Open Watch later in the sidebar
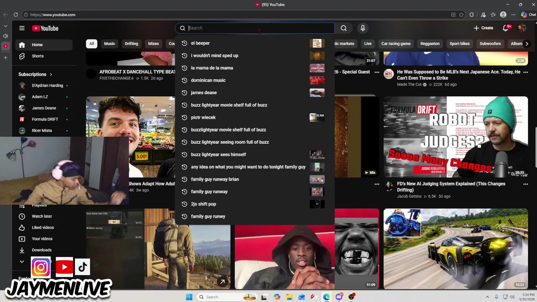 (44, 216)
